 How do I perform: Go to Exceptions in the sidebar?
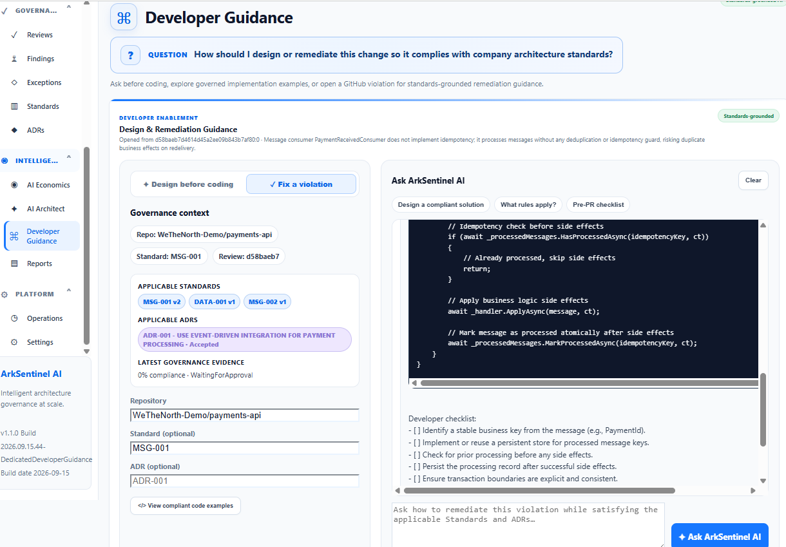[44, 82]
